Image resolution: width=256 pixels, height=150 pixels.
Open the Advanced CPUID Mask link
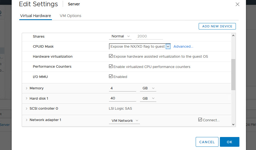183,47
